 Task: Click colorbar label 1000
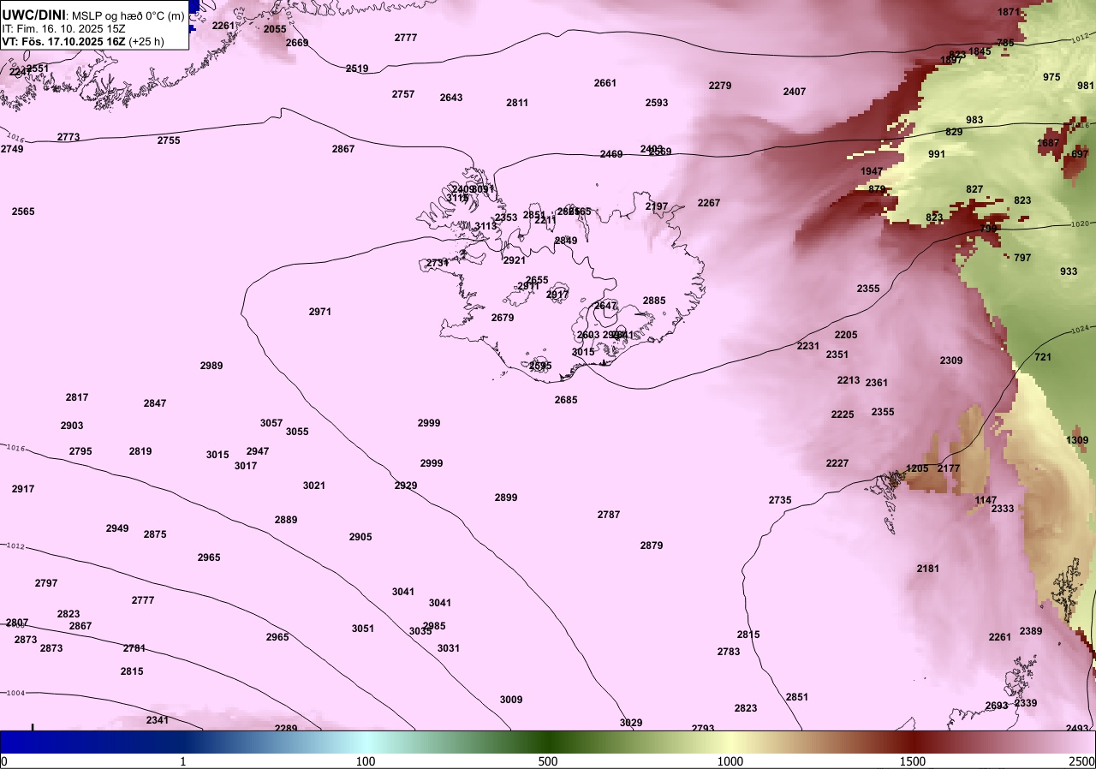[730, 761]
